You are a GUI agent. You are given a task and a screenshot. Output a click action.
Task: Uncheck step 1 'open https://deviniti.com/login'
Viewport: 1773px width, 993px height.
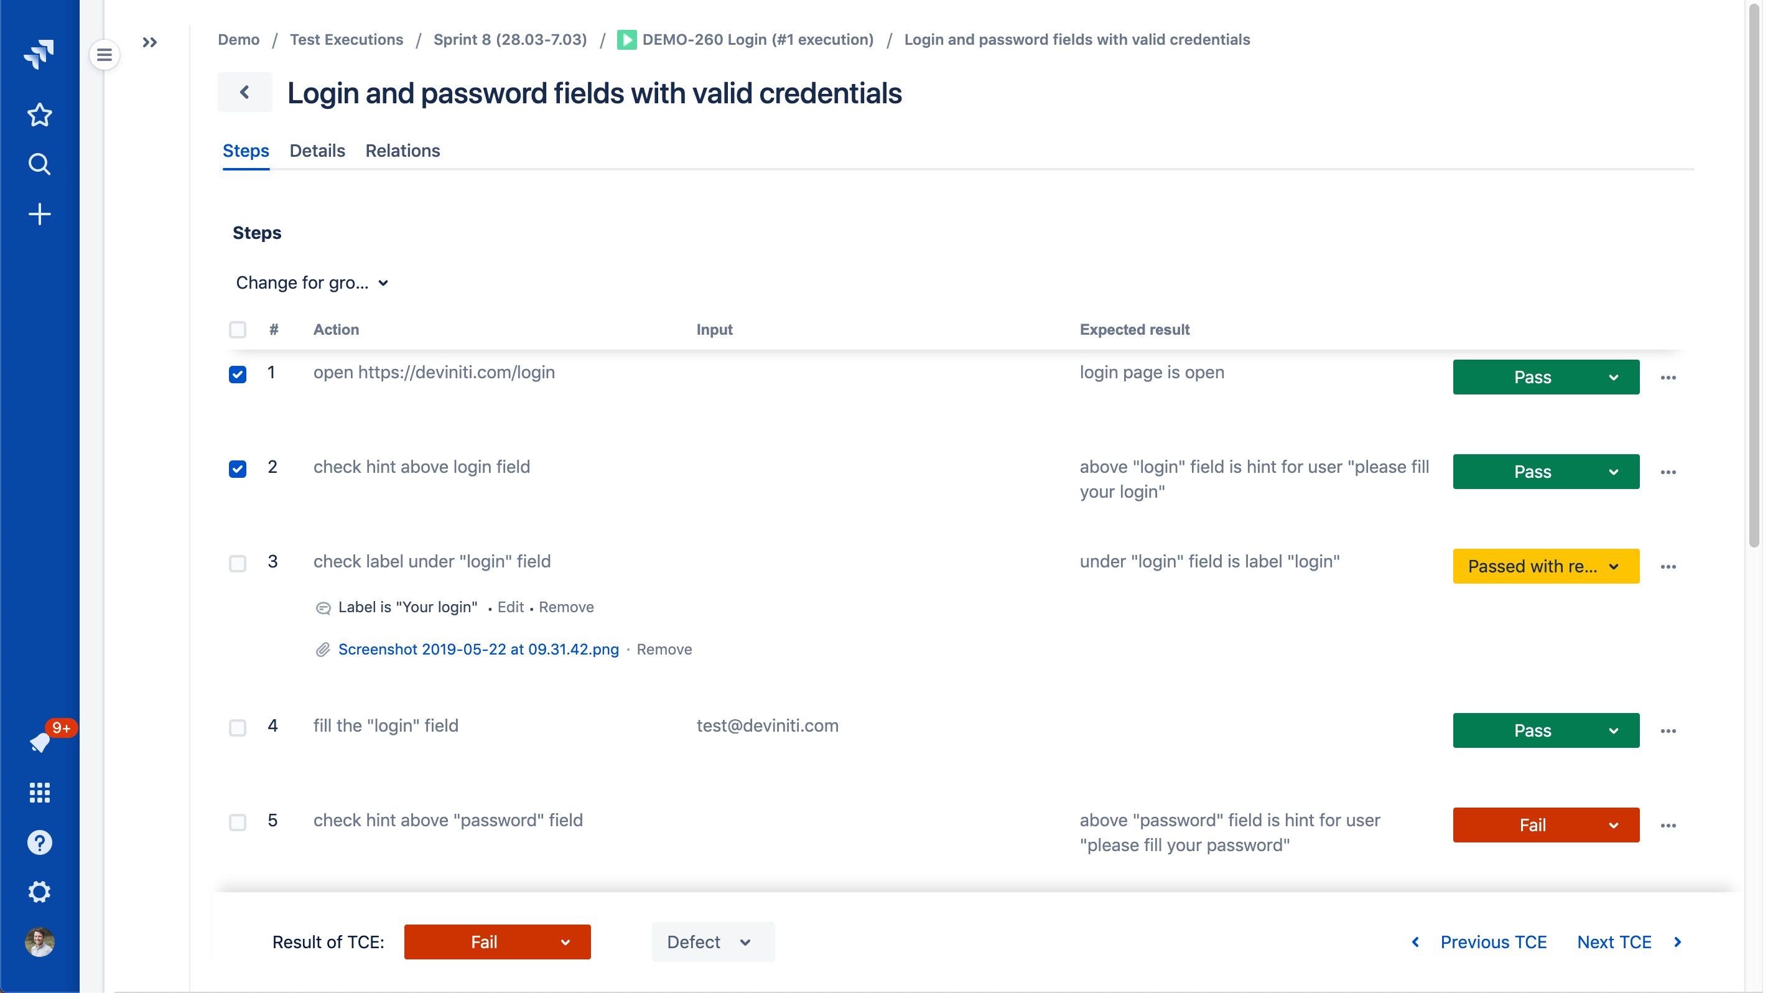(x=238, y=375)
